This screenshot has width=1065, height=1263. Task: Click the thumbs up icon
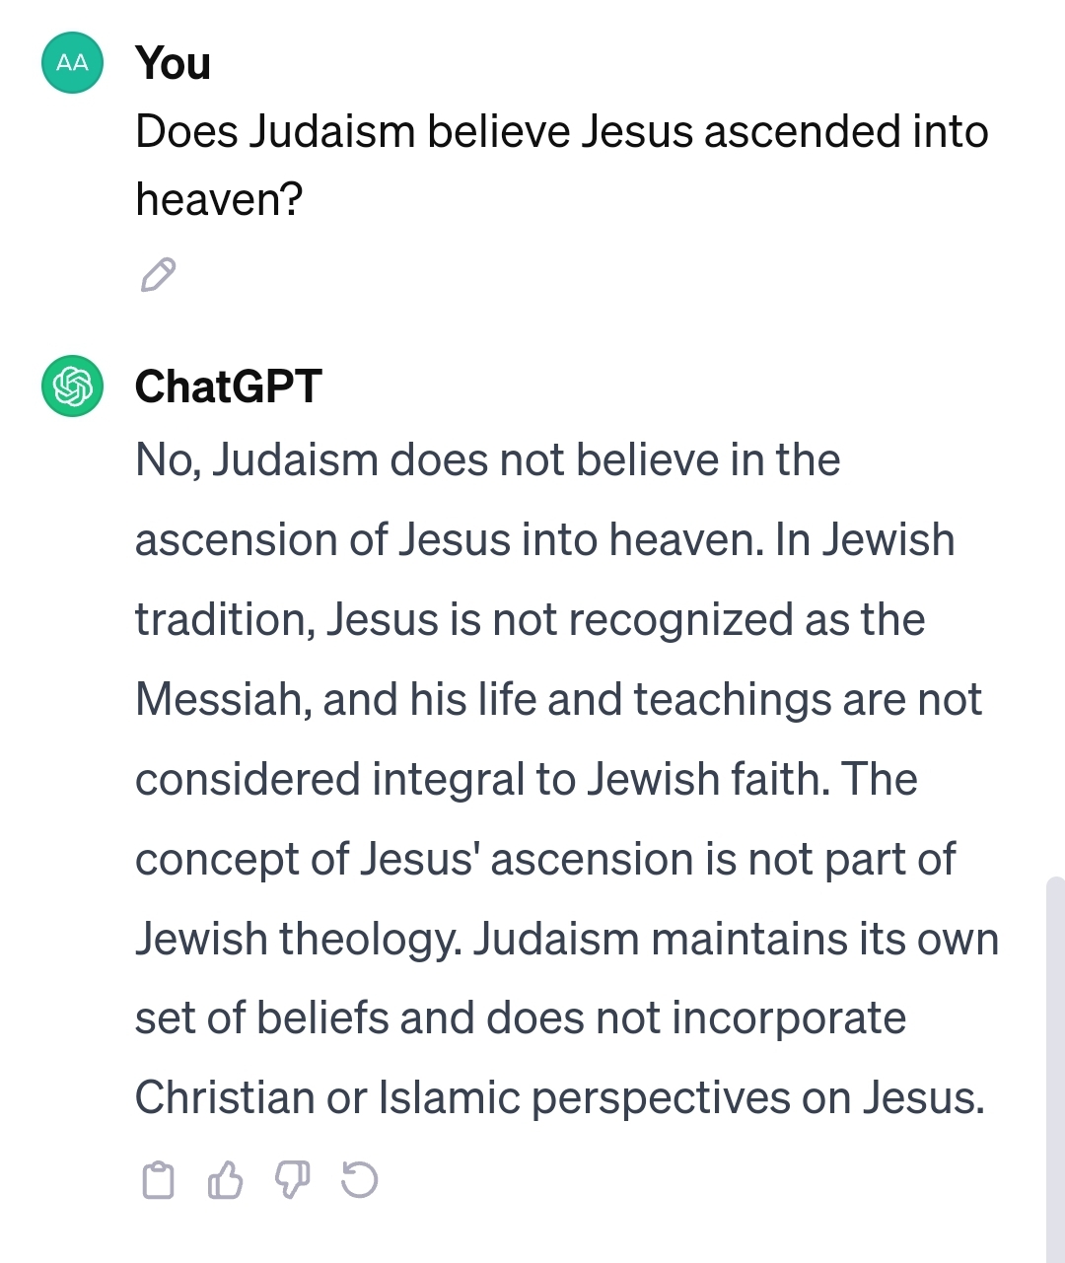225,1179
